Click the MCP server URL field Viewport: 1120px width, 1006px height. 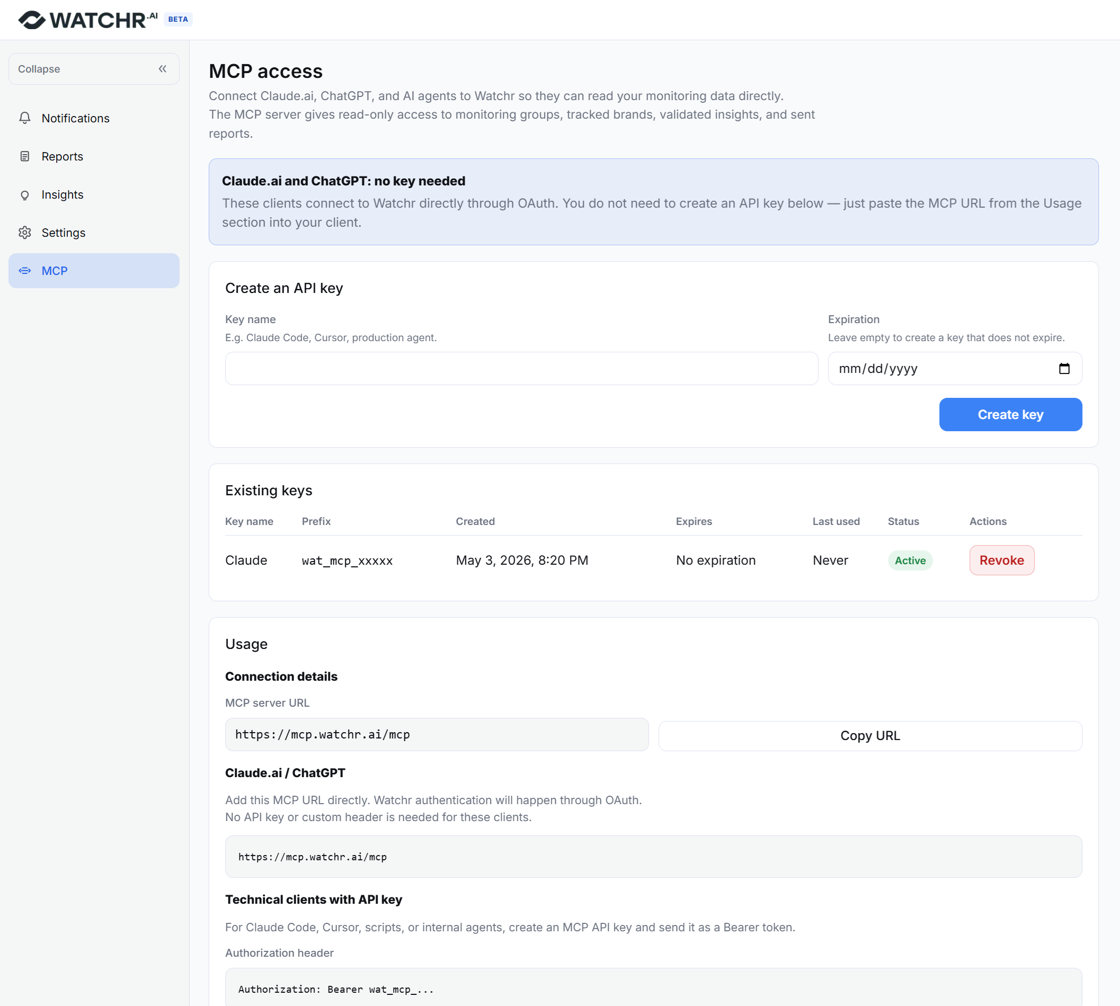tap(437, 735)
